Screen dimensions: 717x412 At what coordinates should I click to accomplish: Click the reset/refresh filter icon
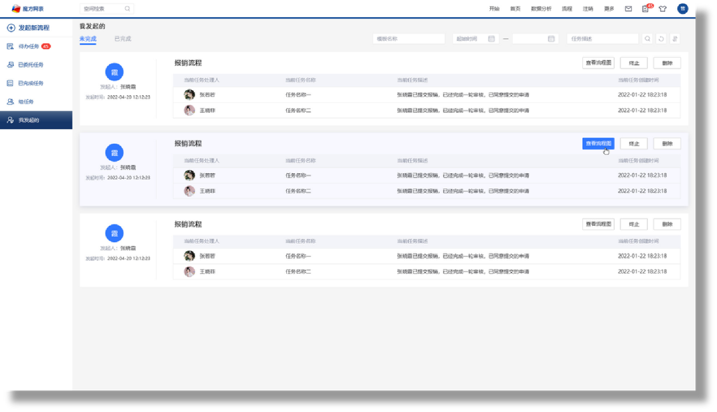661,39
